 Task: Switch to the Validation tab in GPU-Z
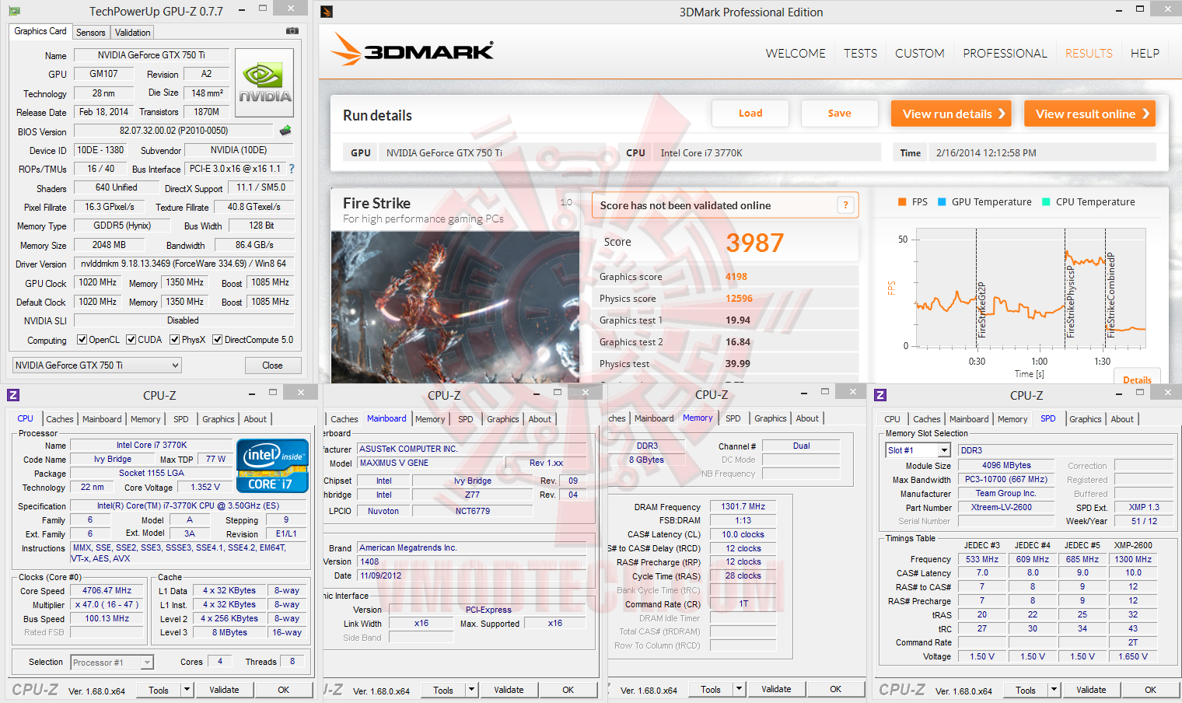(133, 33)
